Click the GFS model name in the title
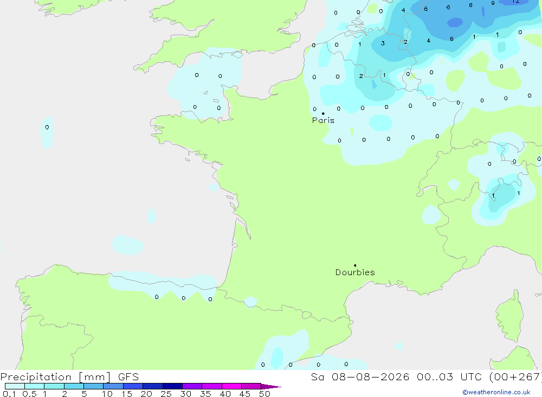 pos(128,377)
